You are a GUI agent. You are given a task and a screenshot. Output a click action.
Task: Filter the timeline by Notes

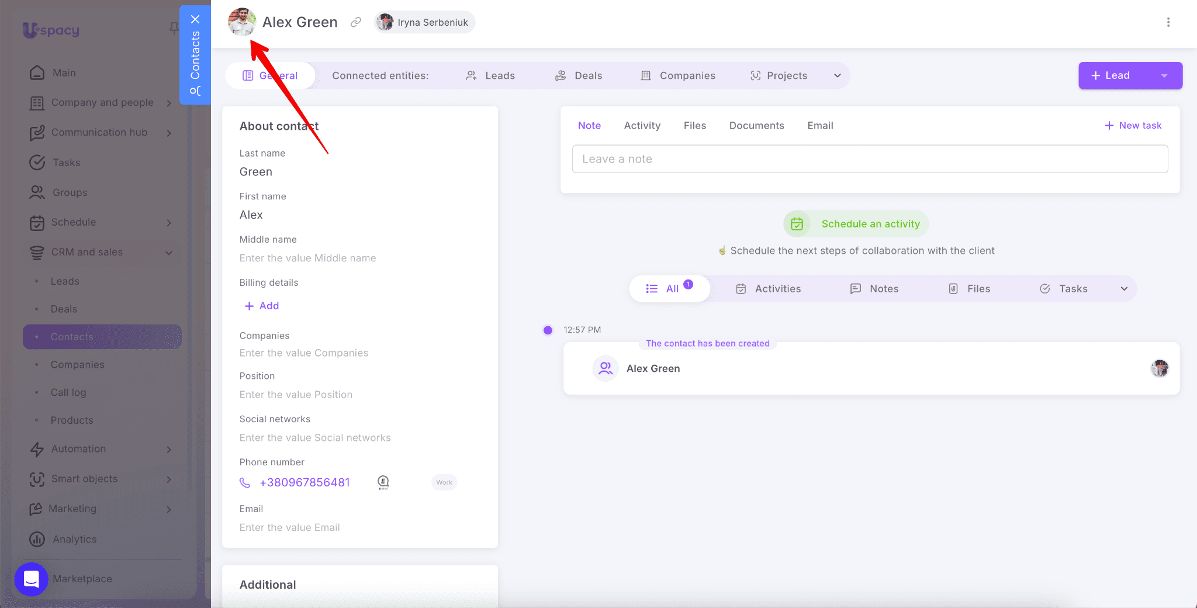(x=874, y=289)
